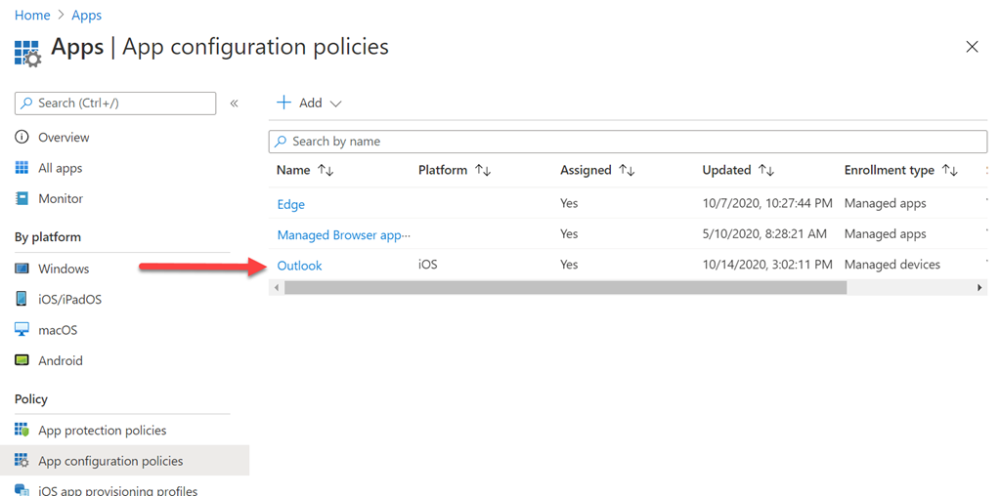Collapse the sidebar with double chevron
Screen dimensions: 1001x496
point(234,103)
